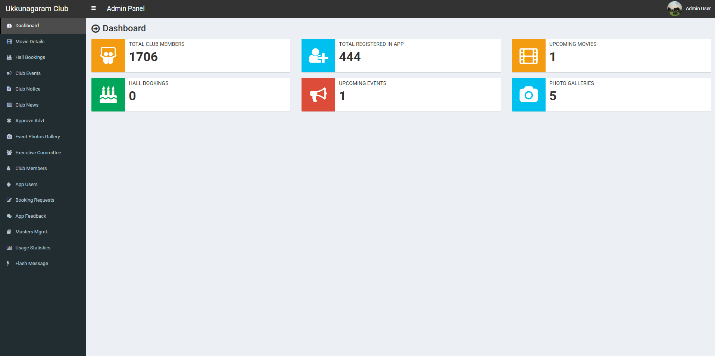The height and width of the screenshot is (356, 715).
Task: Open Approve Advt sidebar item
Action: 30,121
